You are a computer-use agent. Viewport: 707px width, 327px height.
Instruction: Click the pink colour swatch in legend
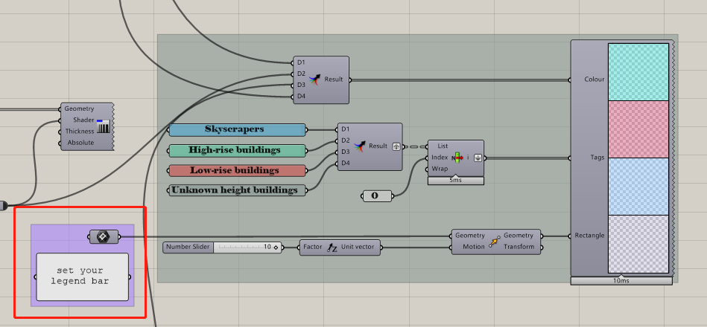(x=638, y=129)
